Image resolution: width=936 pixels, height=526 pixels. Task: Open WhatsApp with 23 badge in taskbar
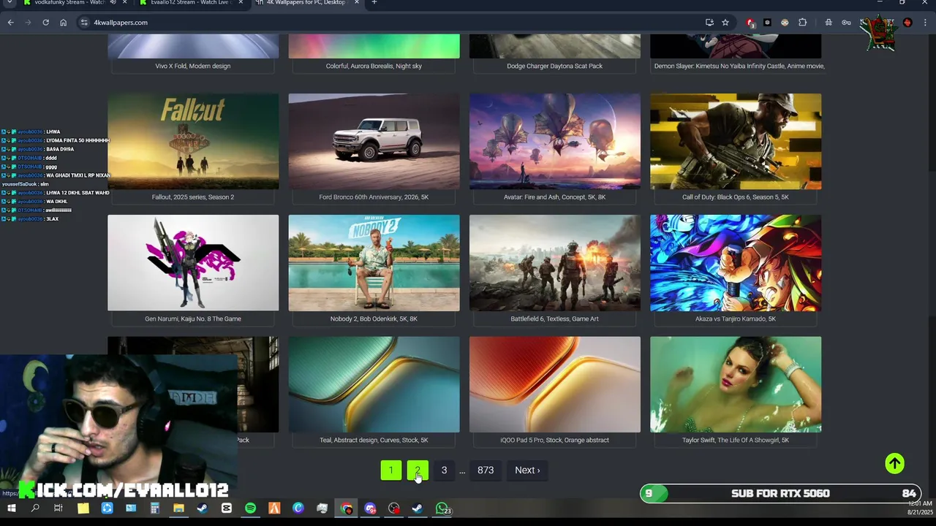[442, 508]
